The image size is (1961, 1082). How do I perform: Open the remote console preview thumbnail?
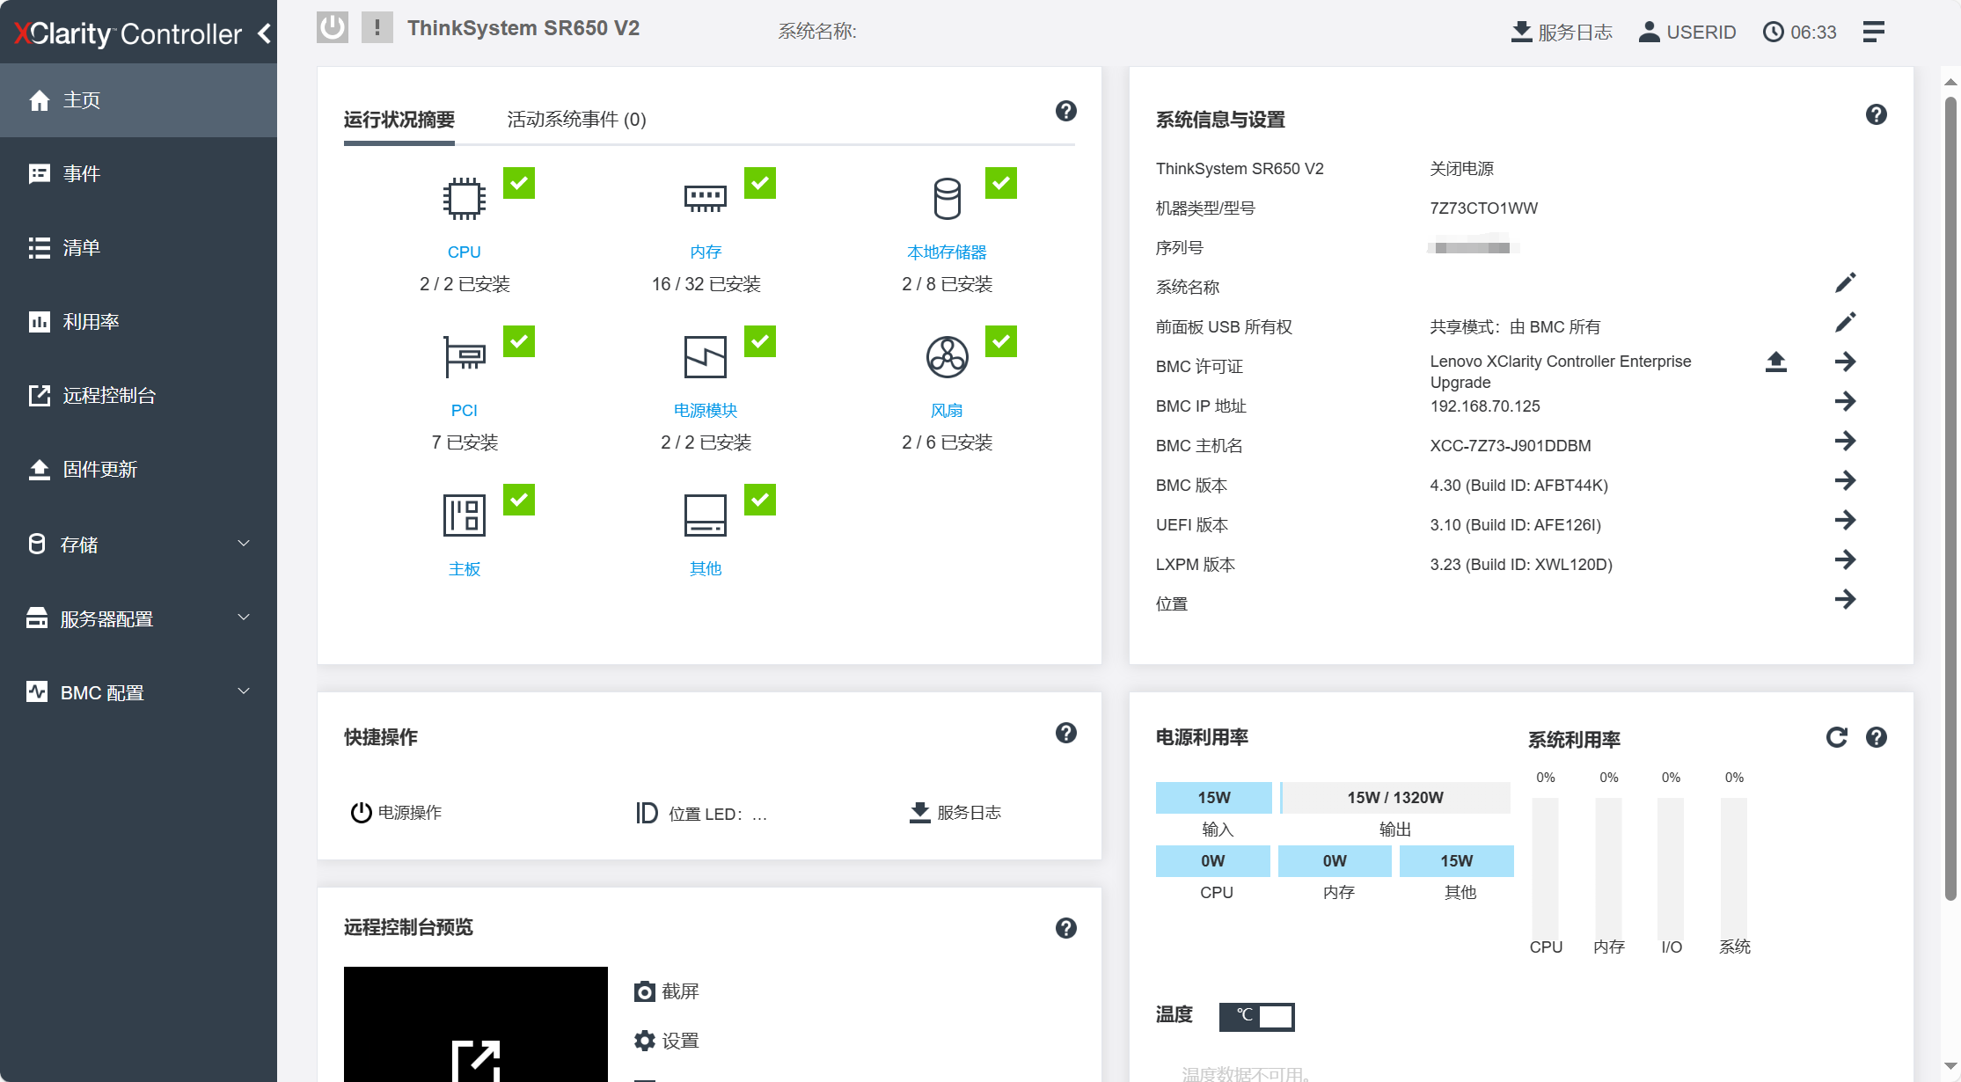click(x=475, y=1024)
